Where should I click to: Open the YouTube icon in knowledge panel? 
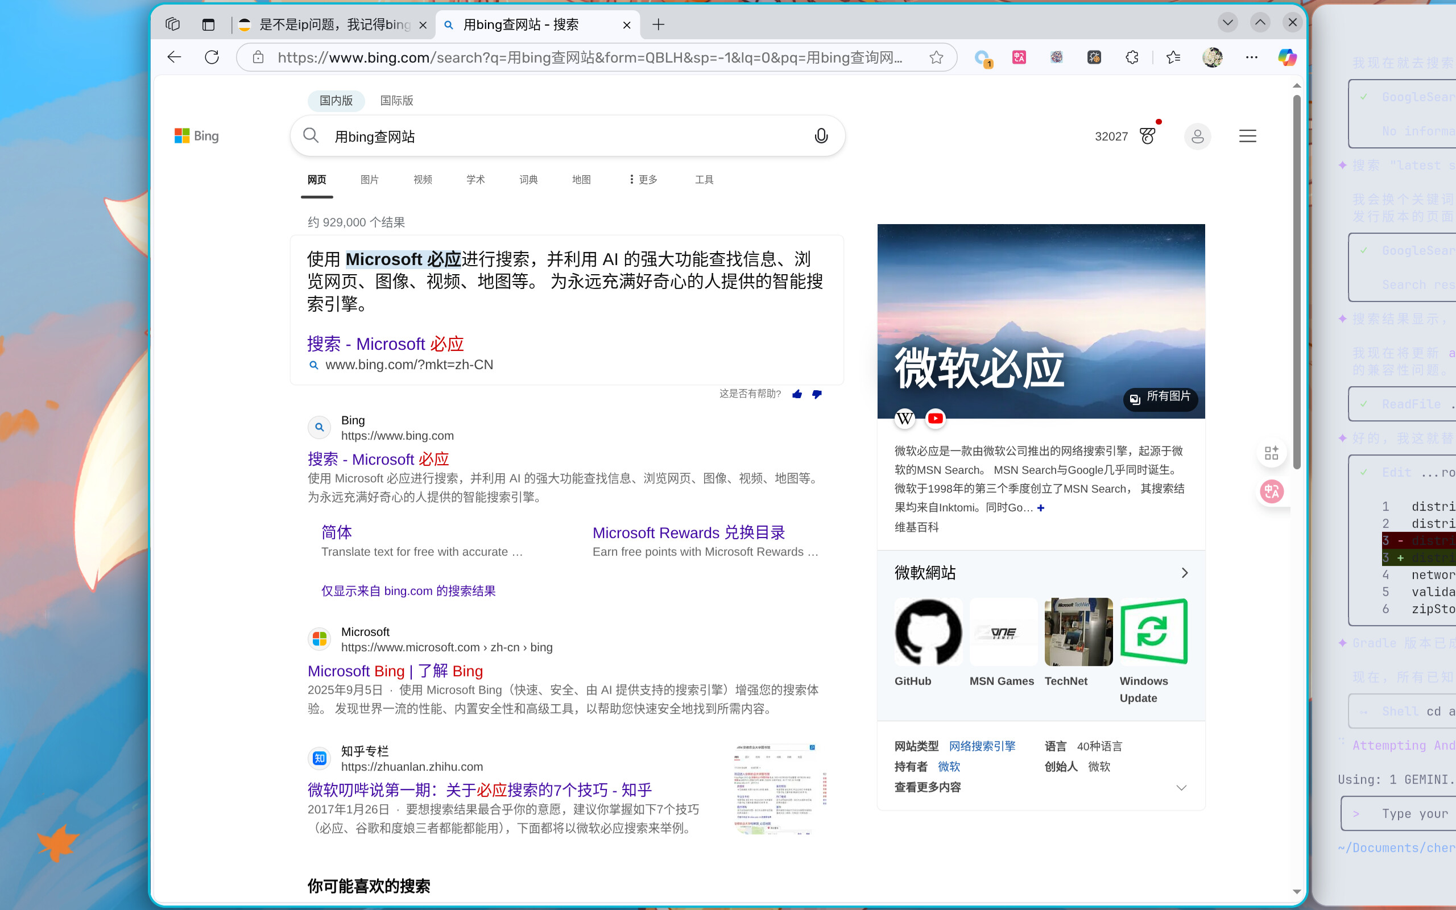(x=935, y=418)
